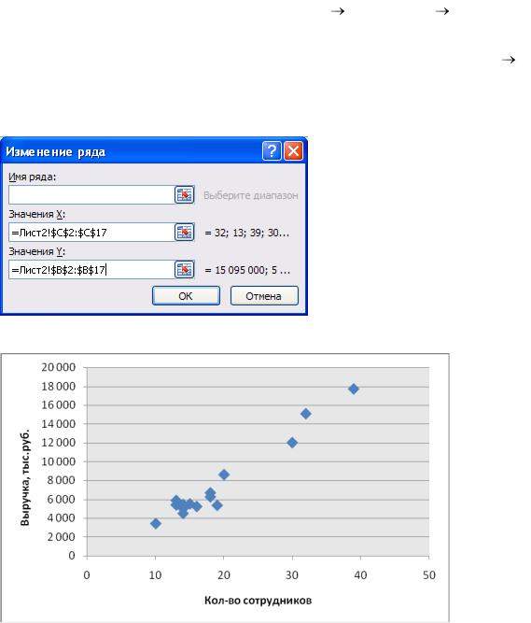The width and height of the screenshot is (531, 623).
Task: Select the axis title Кол-во сотрудников
Action: tap(258, 601)
